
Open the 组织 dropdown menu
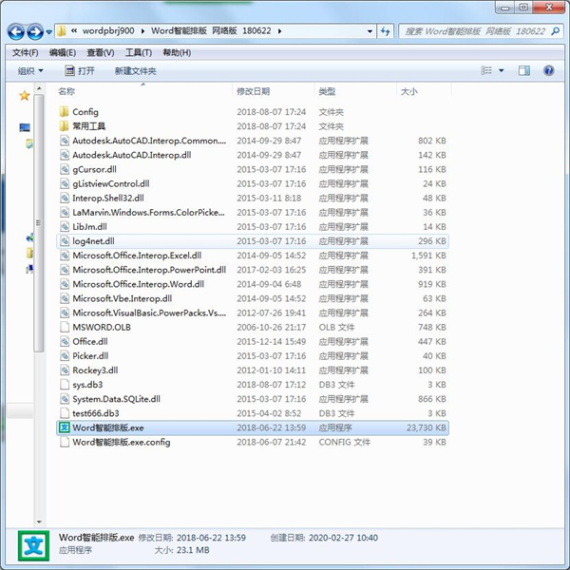(30, 70)
